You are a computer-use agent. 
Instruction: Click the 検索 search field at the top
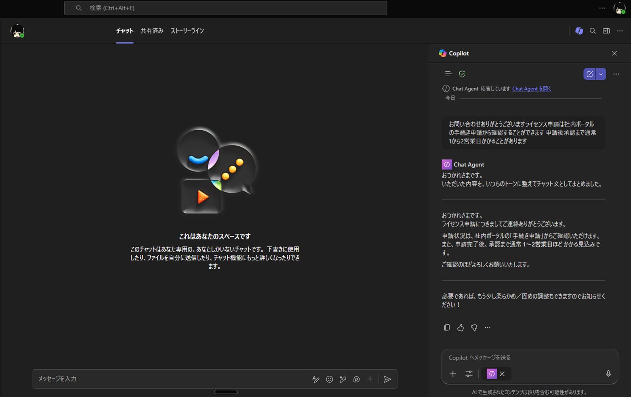[x=225, y=8]
